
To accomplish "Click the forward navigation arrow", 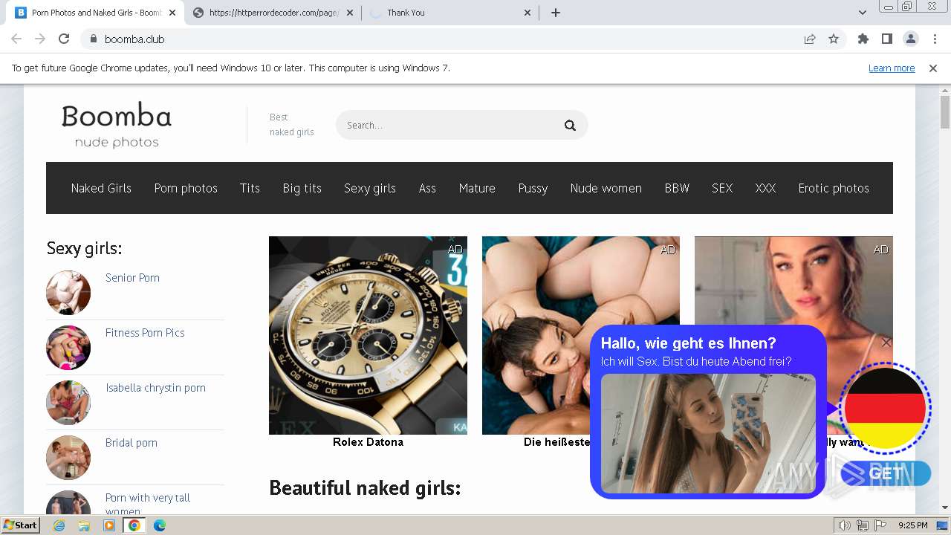I will pyautogui.click(x=40, y=39).
